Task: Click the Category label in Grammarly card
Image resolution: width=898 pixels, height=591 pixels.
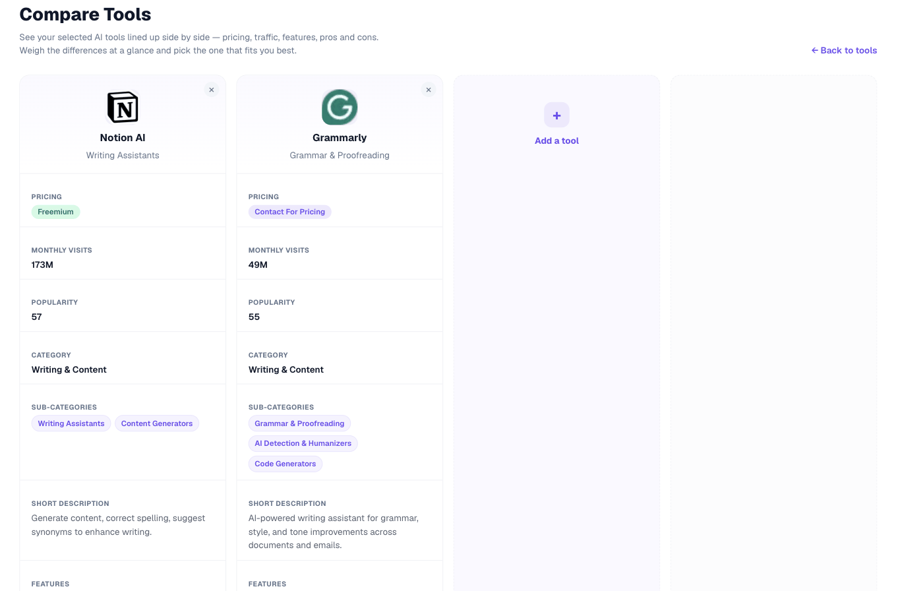Action: [x=268, y=355]
